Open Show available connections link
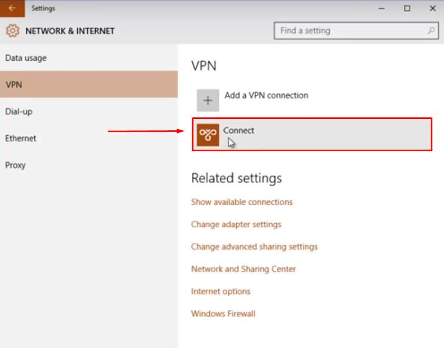Viewport: 444px width, 348px height. (242, 202)
